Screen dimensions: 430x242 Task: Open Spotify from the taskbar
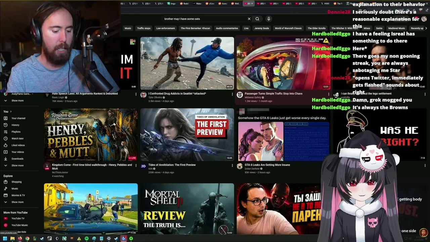(86, 239)
